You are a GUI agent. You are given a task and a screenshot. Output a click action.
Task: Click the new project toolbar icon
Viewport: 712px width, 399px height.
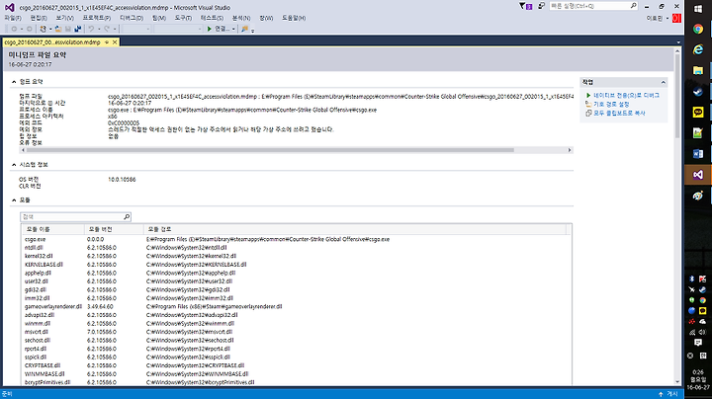(43, 29)
